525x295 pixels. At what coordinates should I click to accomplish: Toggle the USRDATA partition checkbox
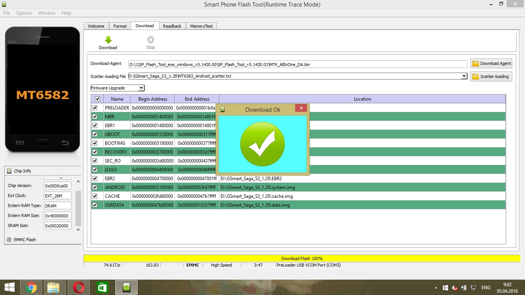point(95,205)
